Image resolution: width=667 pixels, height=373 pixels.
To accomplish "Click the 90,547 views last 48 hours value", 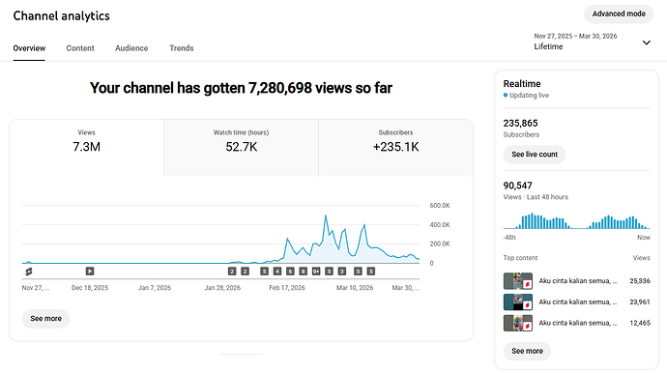I will [517, 186].
